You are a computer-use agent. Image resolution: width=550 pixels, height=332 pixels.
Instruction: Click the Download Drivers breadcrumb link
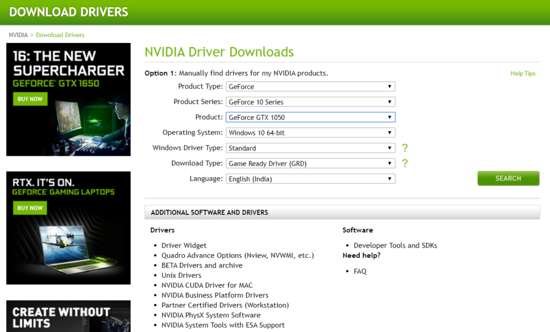click(60, 35)
